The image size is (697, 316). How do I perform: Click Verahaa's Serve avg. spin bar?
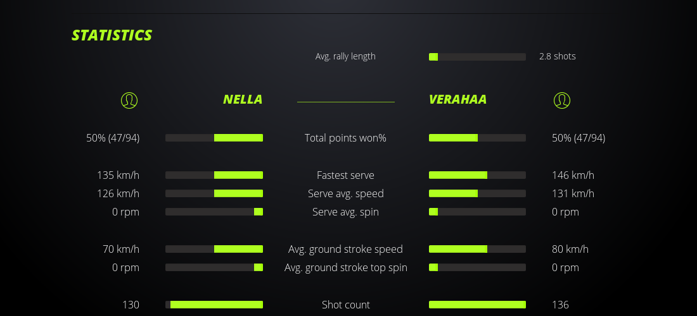pos(477,212)
